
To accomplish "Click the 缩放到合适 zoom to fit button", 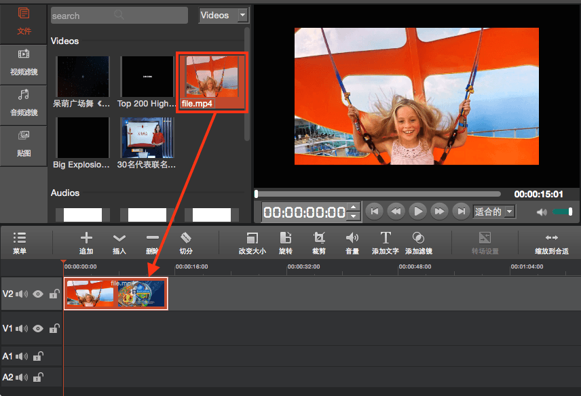I will [x=552, y=243].
